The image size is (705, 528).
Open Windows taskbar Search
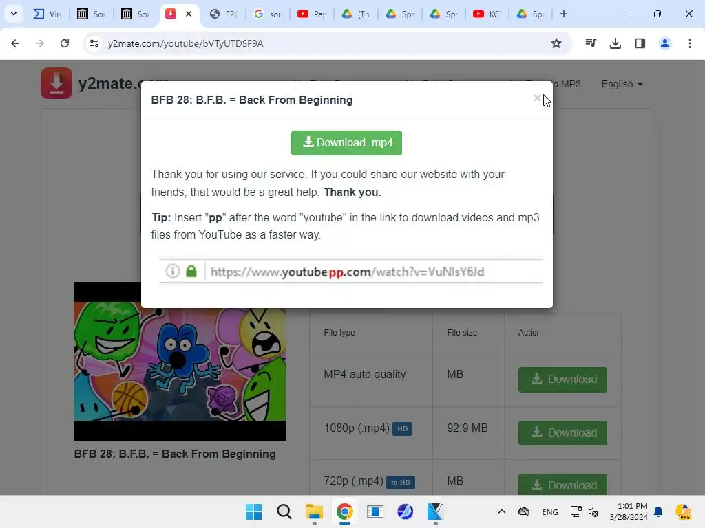coord(284,511)
